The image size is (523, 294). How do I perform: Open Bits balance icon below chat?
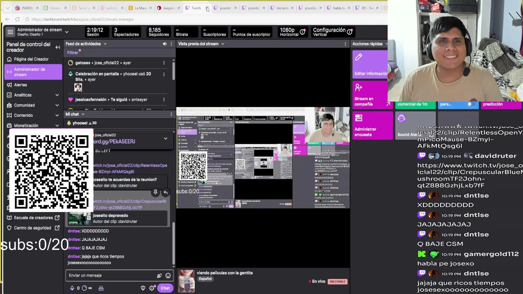(72, 288)
